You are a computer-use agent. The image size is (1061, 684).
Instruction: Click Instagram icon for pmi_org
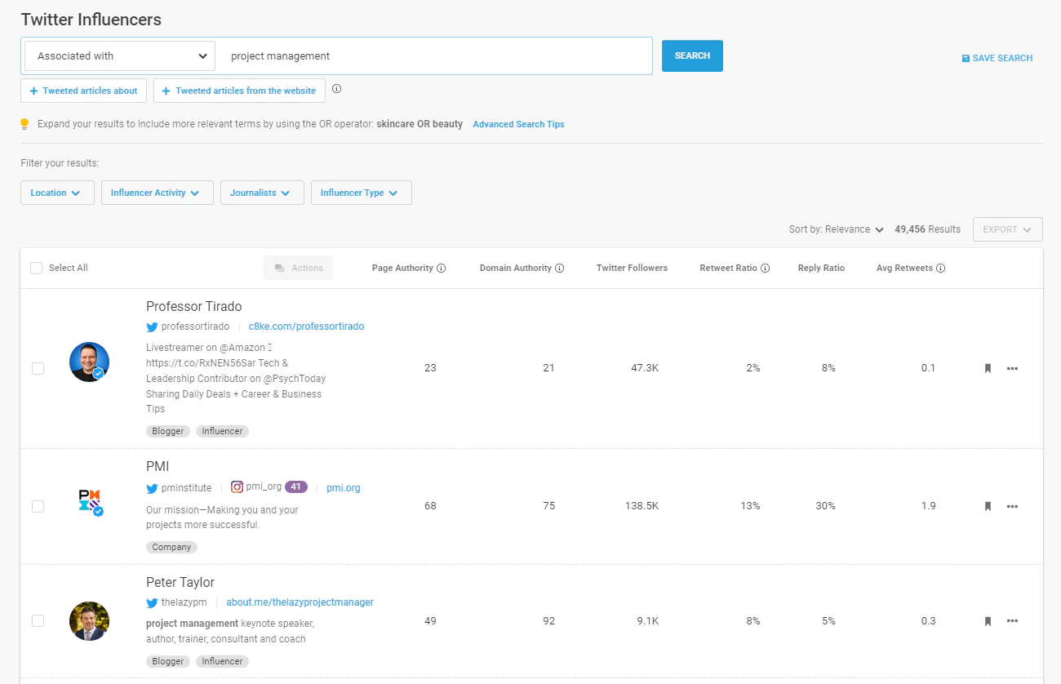237,487
